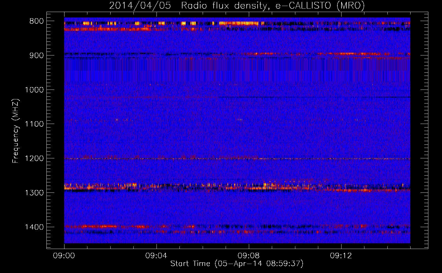The width and height of the screenshot is (442, 273).
Task: Click the 09:00 time tick label
Action: [x=64, y=256]
